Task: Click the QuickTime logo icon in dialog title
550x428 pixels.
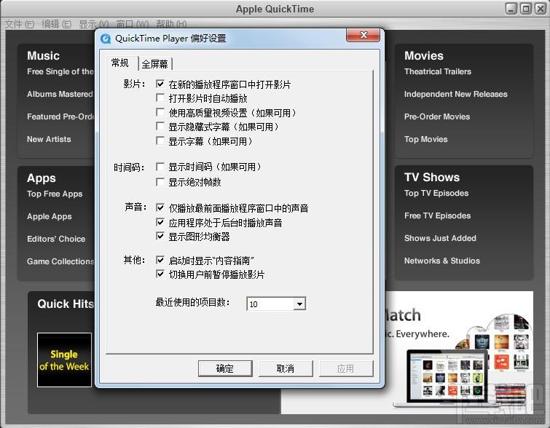Action: tap(106, 38)
